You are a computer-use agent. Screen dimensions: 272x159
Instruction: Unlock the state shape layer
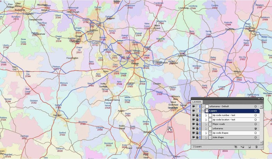pyautogui.click(x=197, y=137)
